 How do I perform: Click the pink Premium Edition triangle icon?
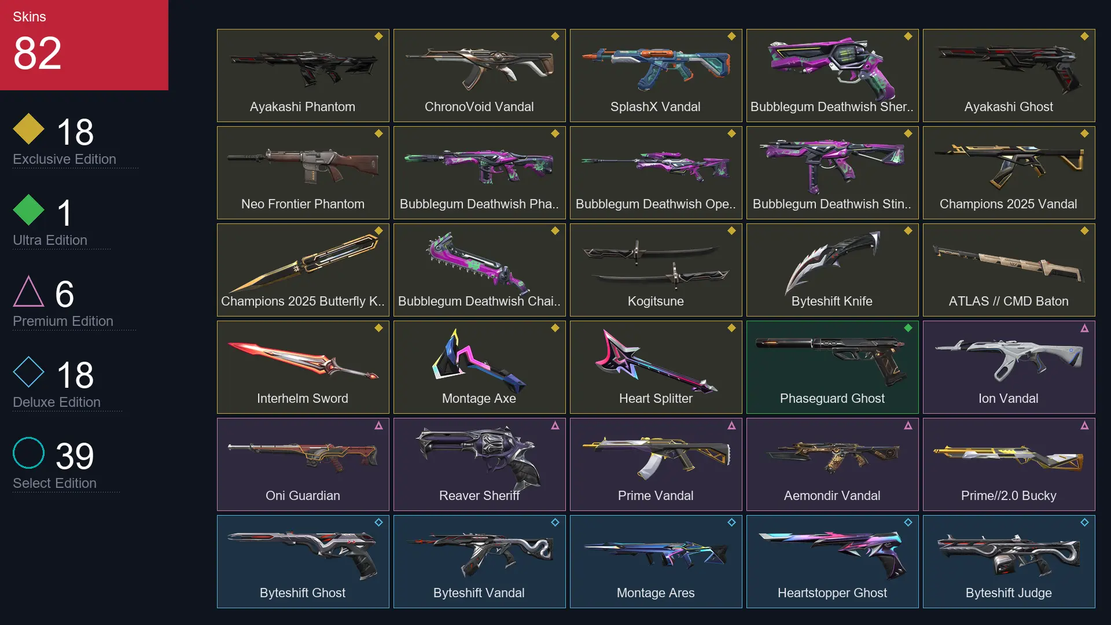[x=28, y=291]
